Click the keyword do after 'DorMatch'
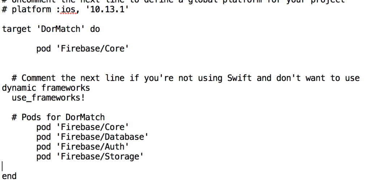Viewport: 370px width, 195px height. (95, 29)
